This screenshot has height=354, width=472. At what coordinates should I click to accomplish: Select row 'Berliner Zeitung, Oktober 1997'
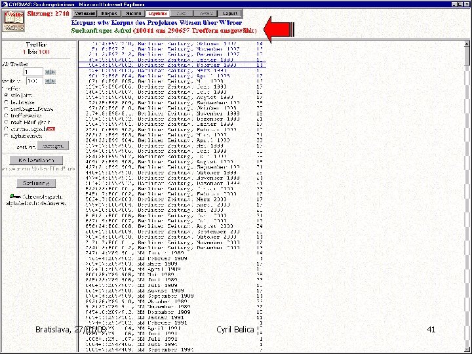(174, 44)
